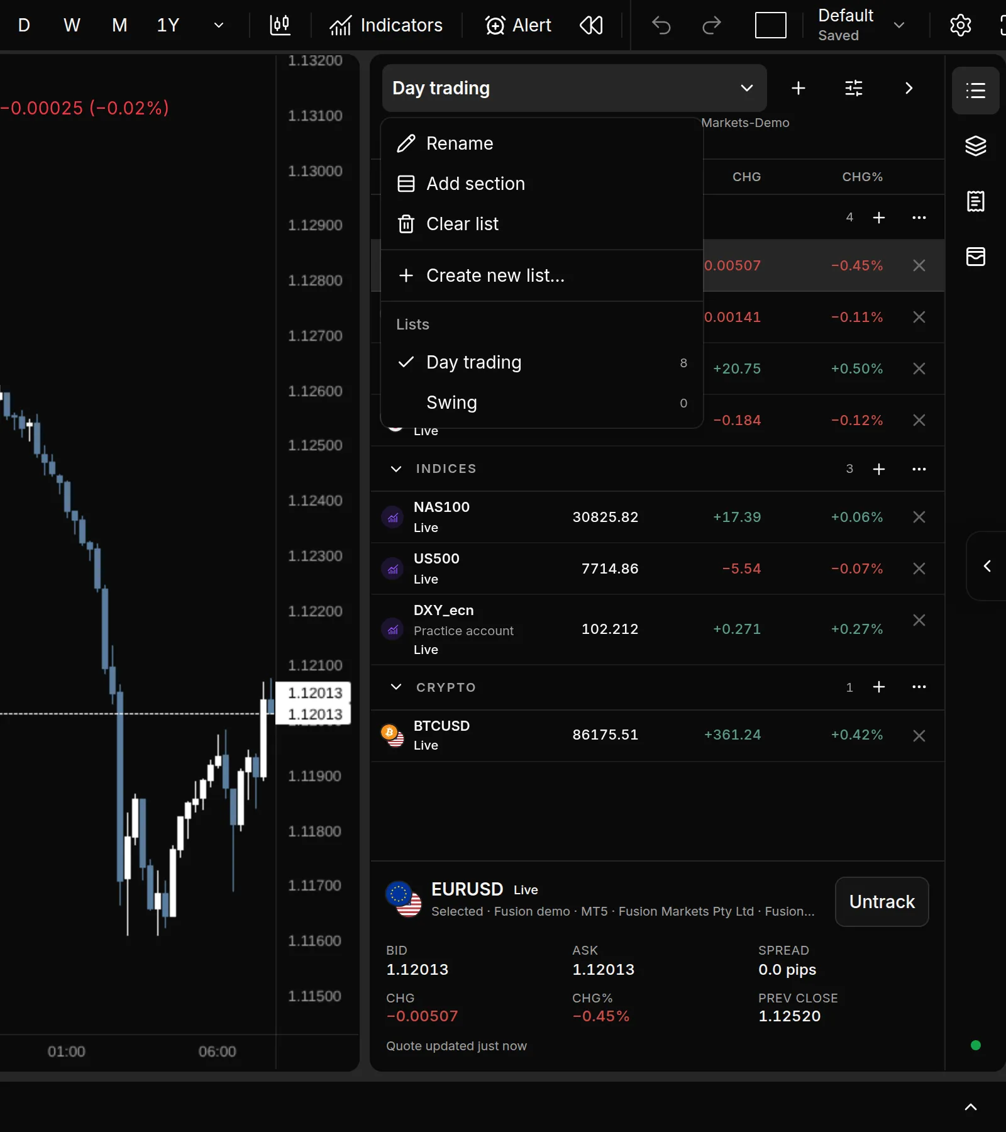The width and height of the screenshot is (1006, 1132).
Task: Sort by the CHG% column header
Action: pyautogui.click(x=862, y=177)
